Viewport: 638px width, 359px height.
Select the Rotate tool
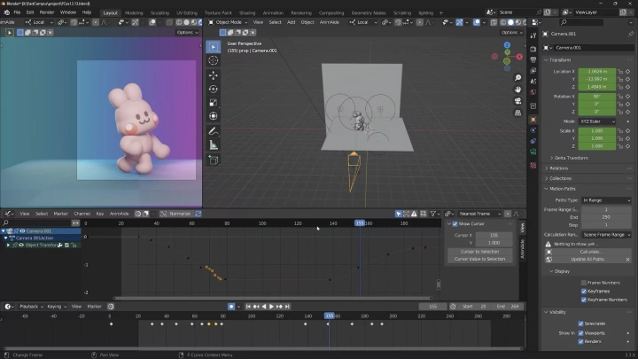(214, 90)
